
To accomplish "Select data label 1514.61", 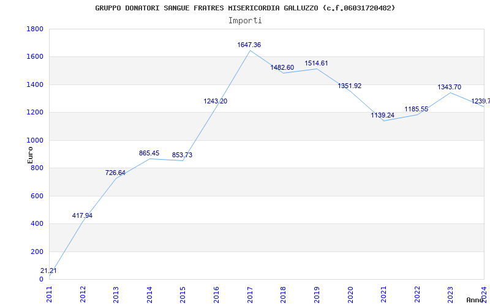I will [x=316, y=63].
